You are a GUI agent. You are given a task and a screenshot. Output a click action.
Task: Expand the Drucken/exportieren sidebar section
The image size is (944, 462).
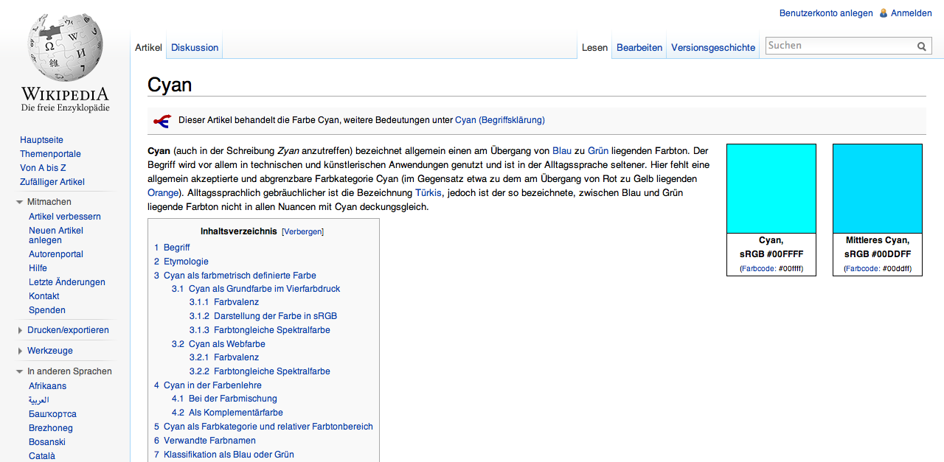coord(20,330)
